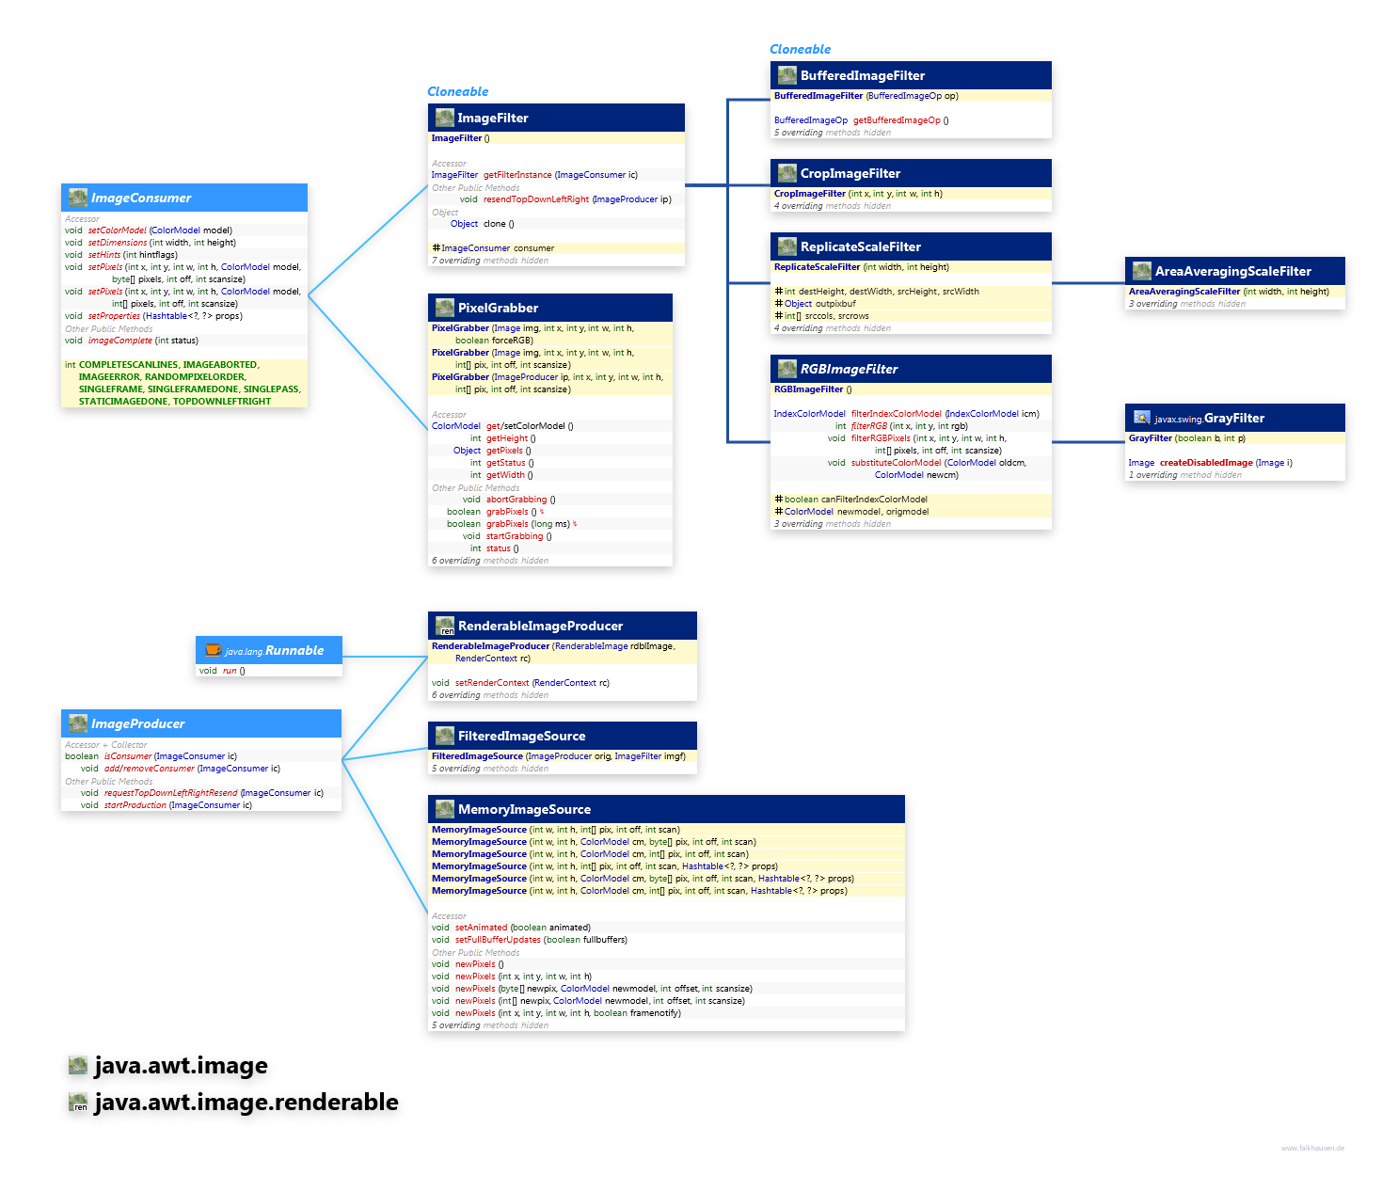Click the ImageFilter class icon
Viewport: 1398px width, 1191px height.
pos(445,118)
